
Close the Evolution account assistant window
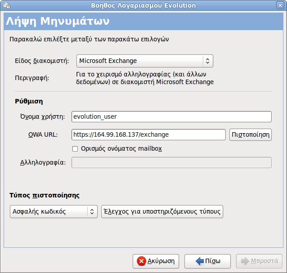point(280,5)
